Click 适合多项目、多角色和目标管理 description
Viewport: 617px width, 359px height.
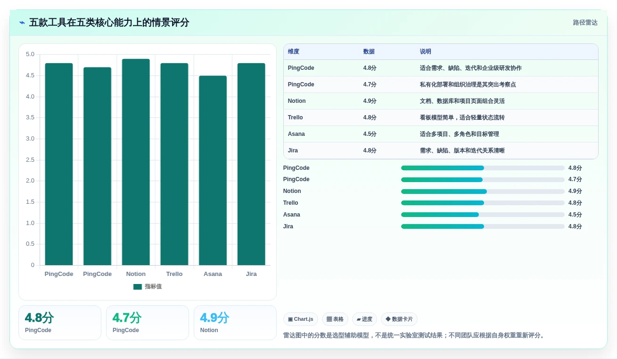click(x=460, y=134)
